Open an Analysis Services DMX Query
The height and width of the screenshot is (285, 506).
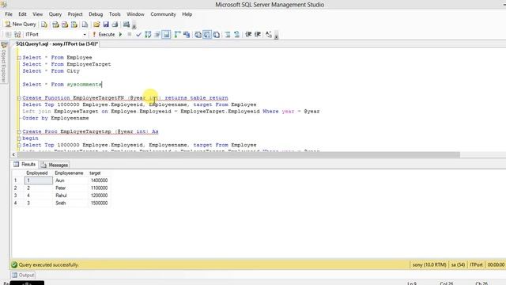coord(65,25)
